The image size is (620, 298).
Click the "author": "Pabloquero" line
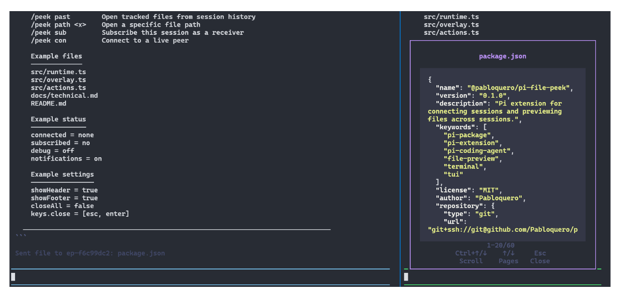pyautogui.click(x=481, y=198)
